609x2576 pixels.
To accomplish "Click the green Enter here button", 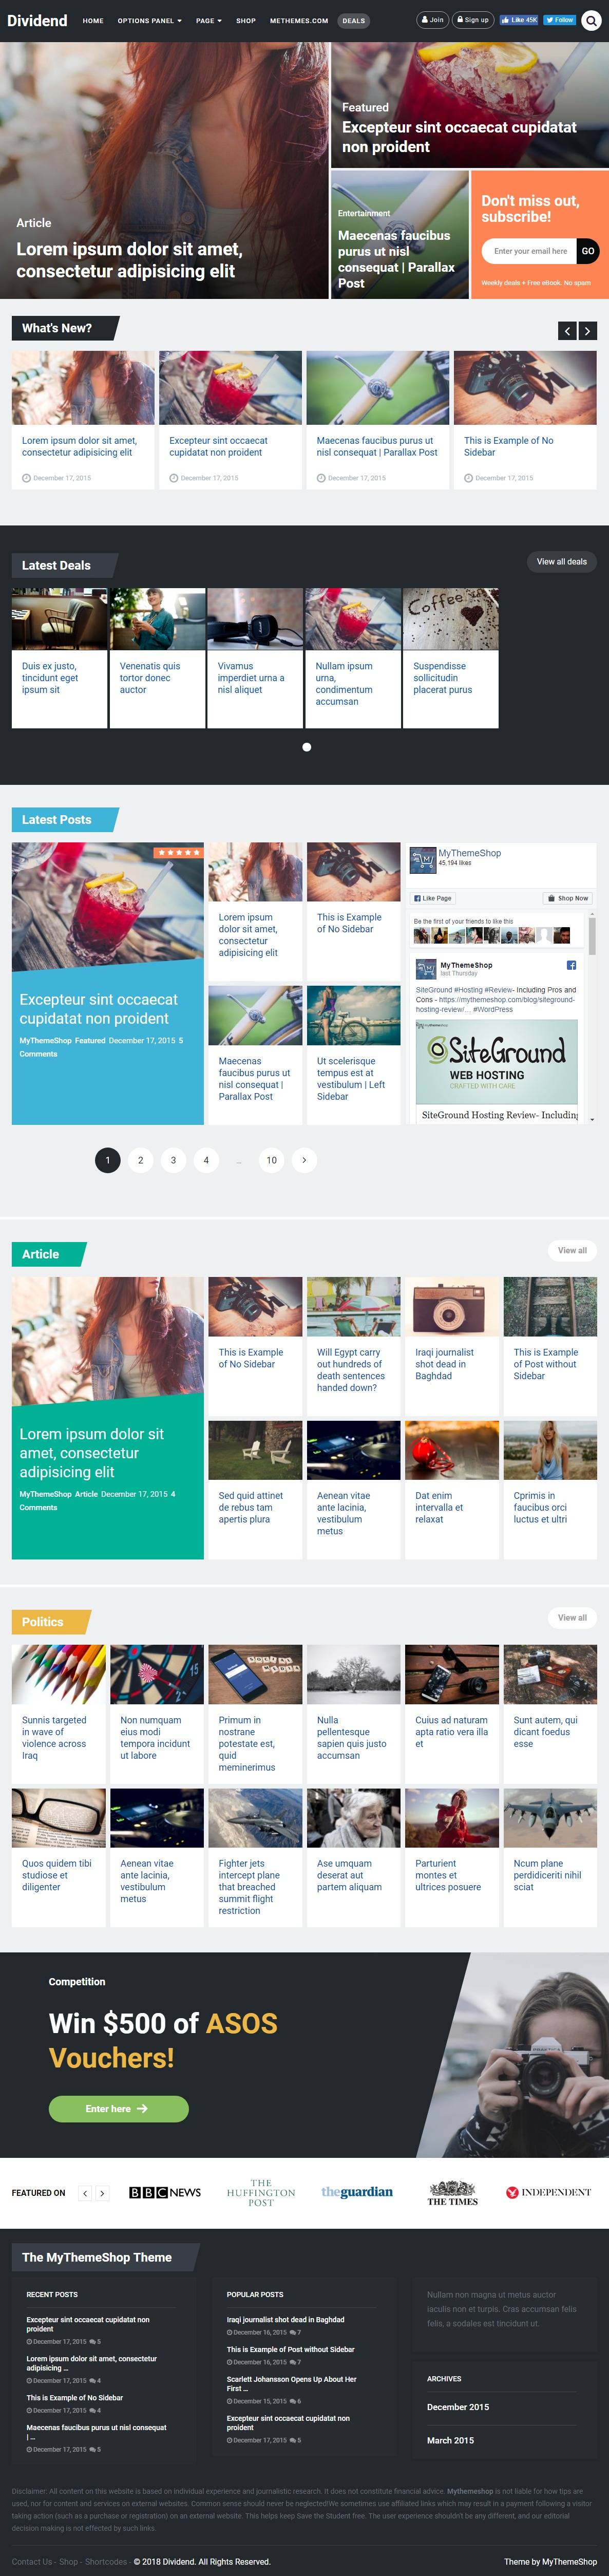I will 119,2108.
